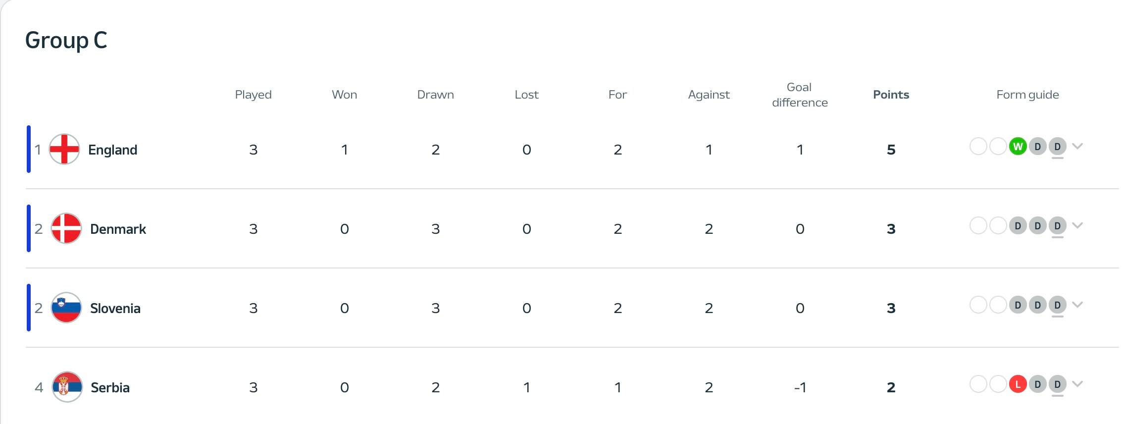Expand Serbia's form guide chevron

(x=1077, y=384)
